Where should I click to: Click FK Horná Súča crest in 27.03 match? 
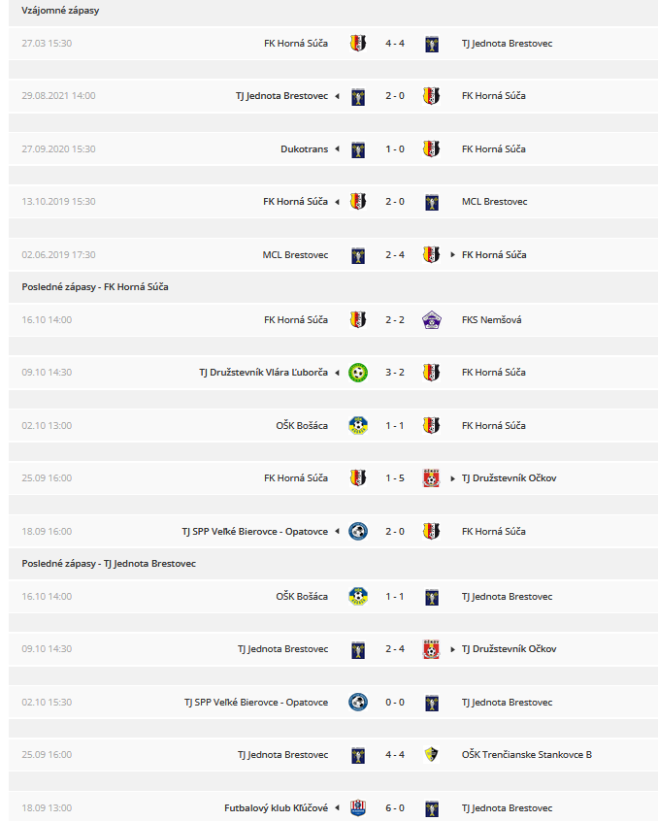358,44
